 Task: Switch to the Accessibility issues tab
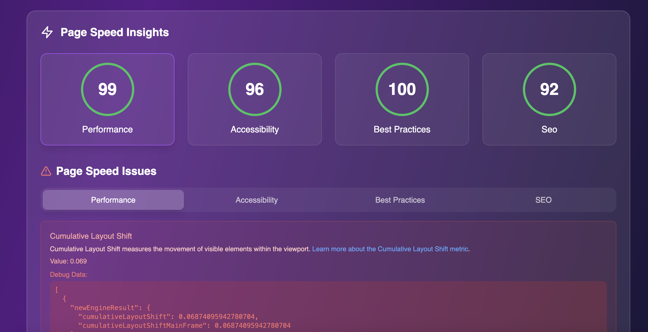[257, 200]
